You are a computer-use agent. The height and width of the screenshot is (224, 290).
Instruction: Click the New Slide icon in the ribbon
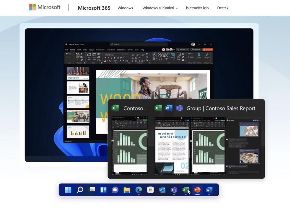pyautogui.click(x=89, y=55)
